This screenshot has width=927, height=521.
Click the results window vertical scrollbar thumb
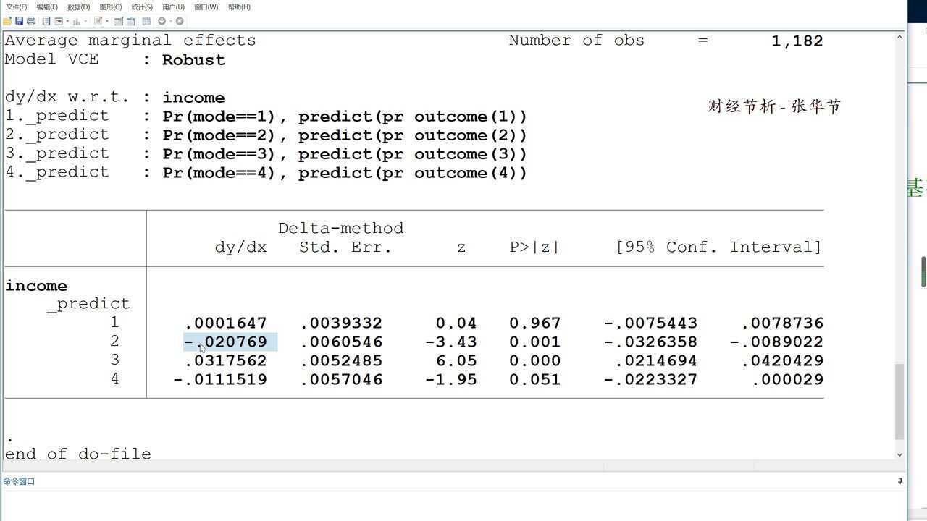(x=900, y=402)
